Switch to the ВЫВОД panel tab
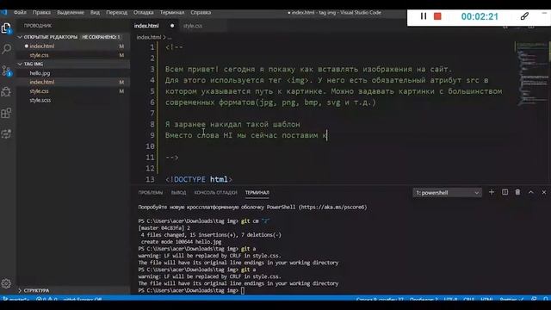This screenshot has width=551, height=310. [x=178, y=193]
